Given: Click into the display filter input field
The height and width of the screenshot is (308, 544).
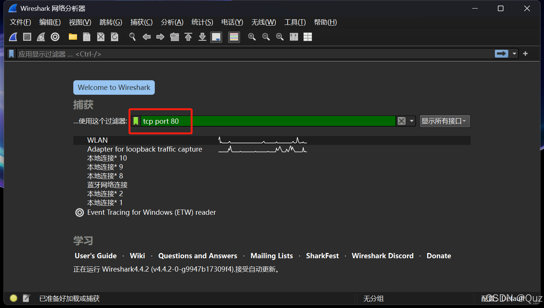Looking at the screenshot, I should [255, 54].
